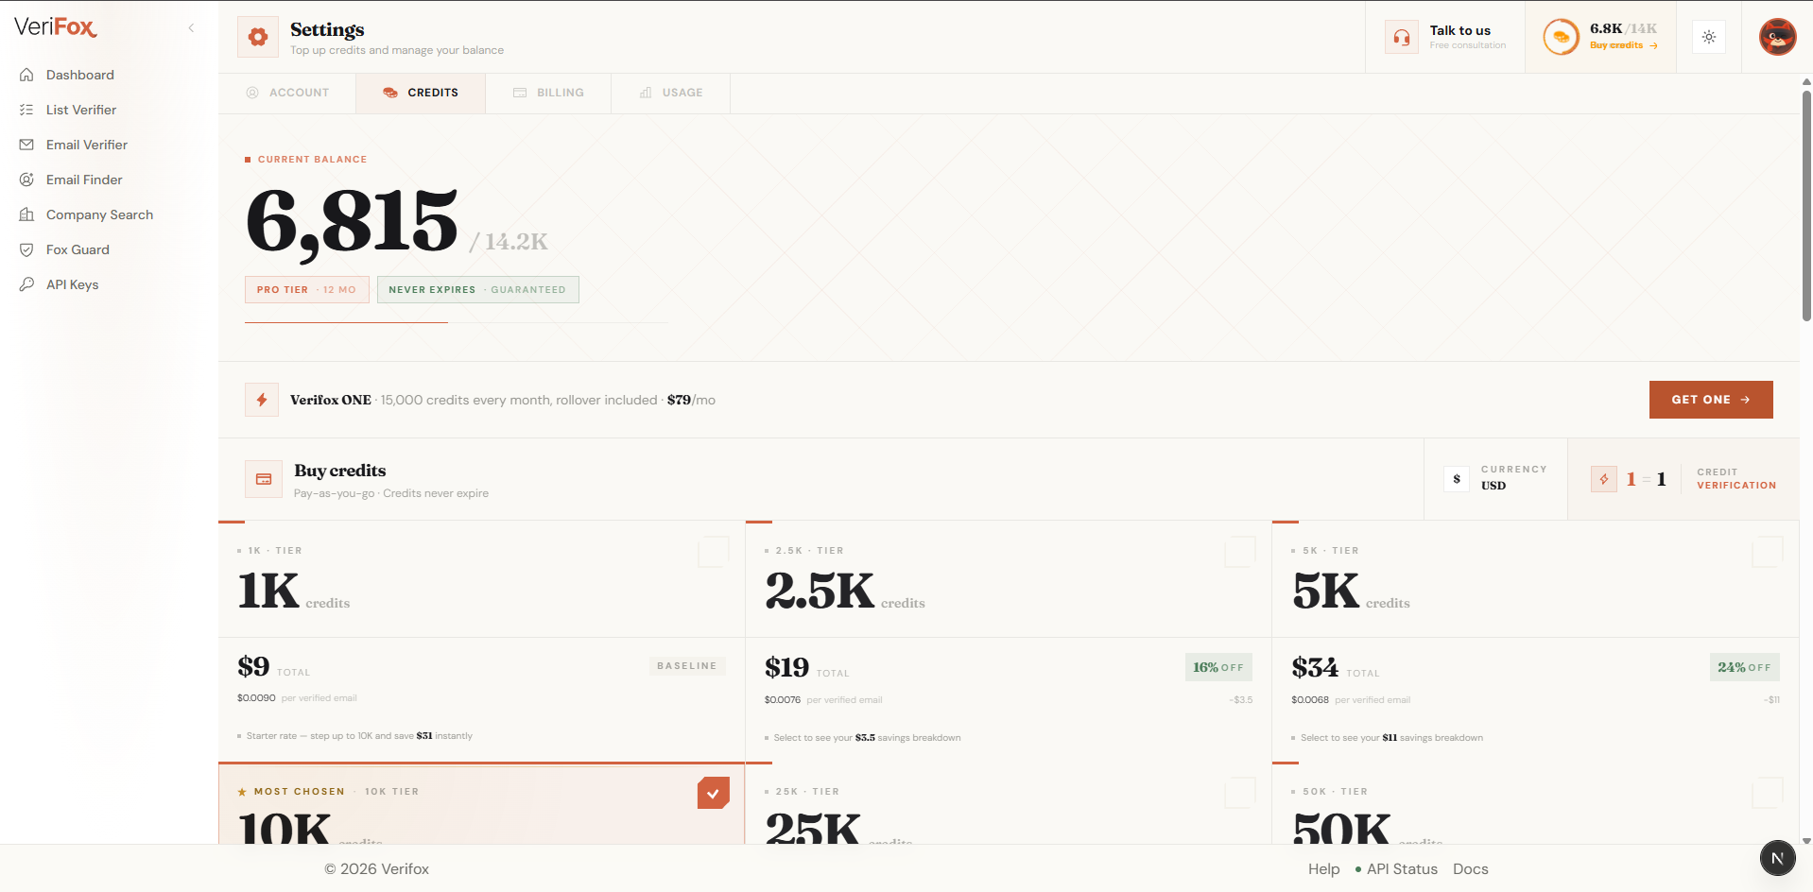Select the 1K tier checkbox
This screenshot has width=1813, height=892.
click(x=714, y=552)
